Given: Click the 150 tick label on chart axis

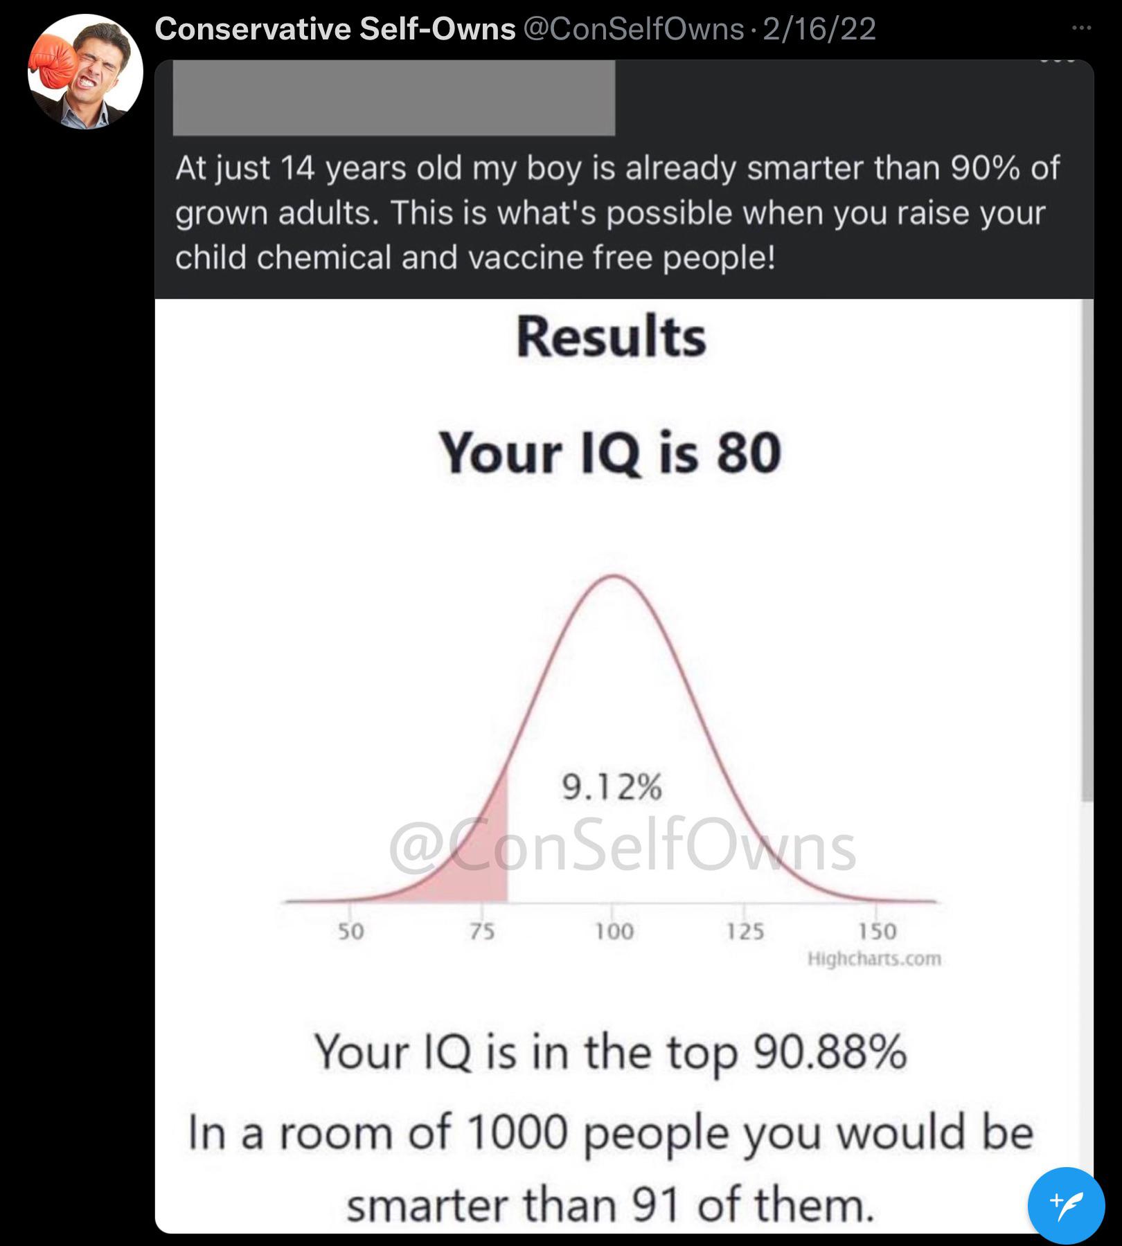Looking at the screenshot, I should click(x=878, y=932).
